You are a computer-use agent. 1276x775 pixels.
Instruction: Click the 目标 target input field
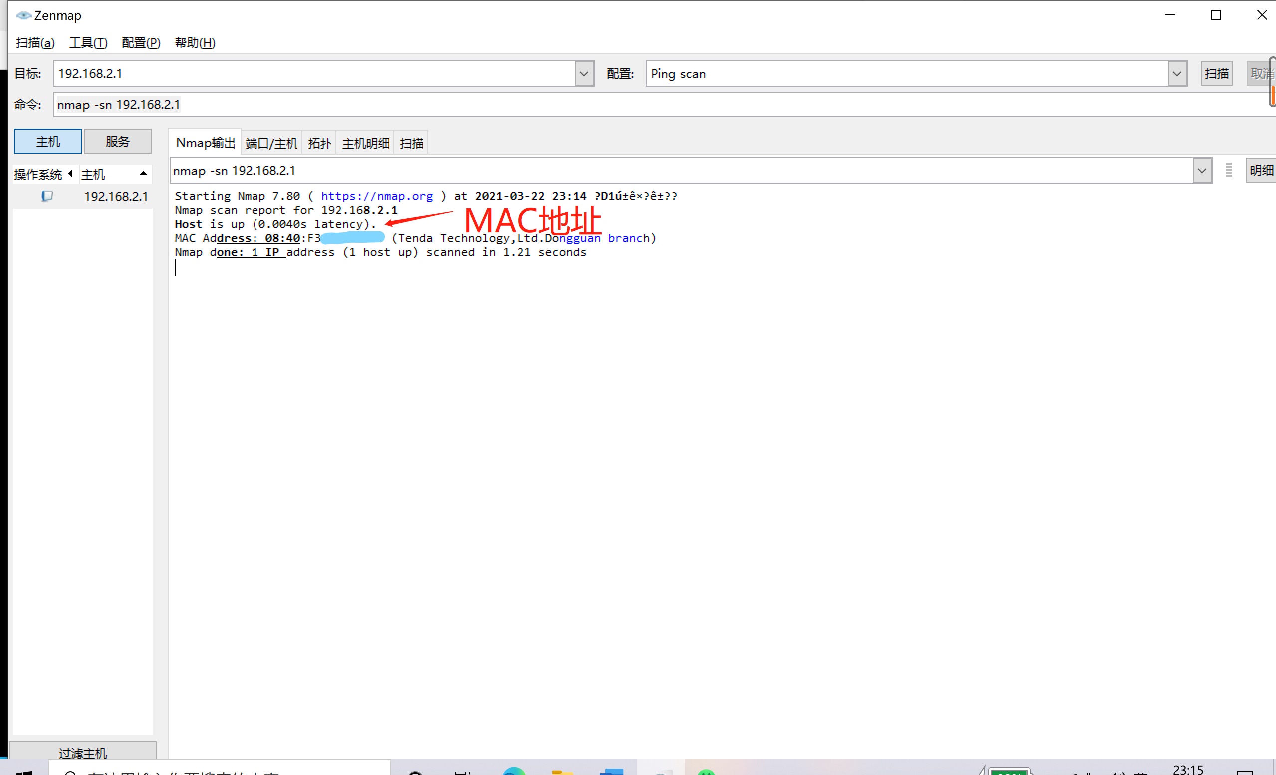tap(314, 73)
